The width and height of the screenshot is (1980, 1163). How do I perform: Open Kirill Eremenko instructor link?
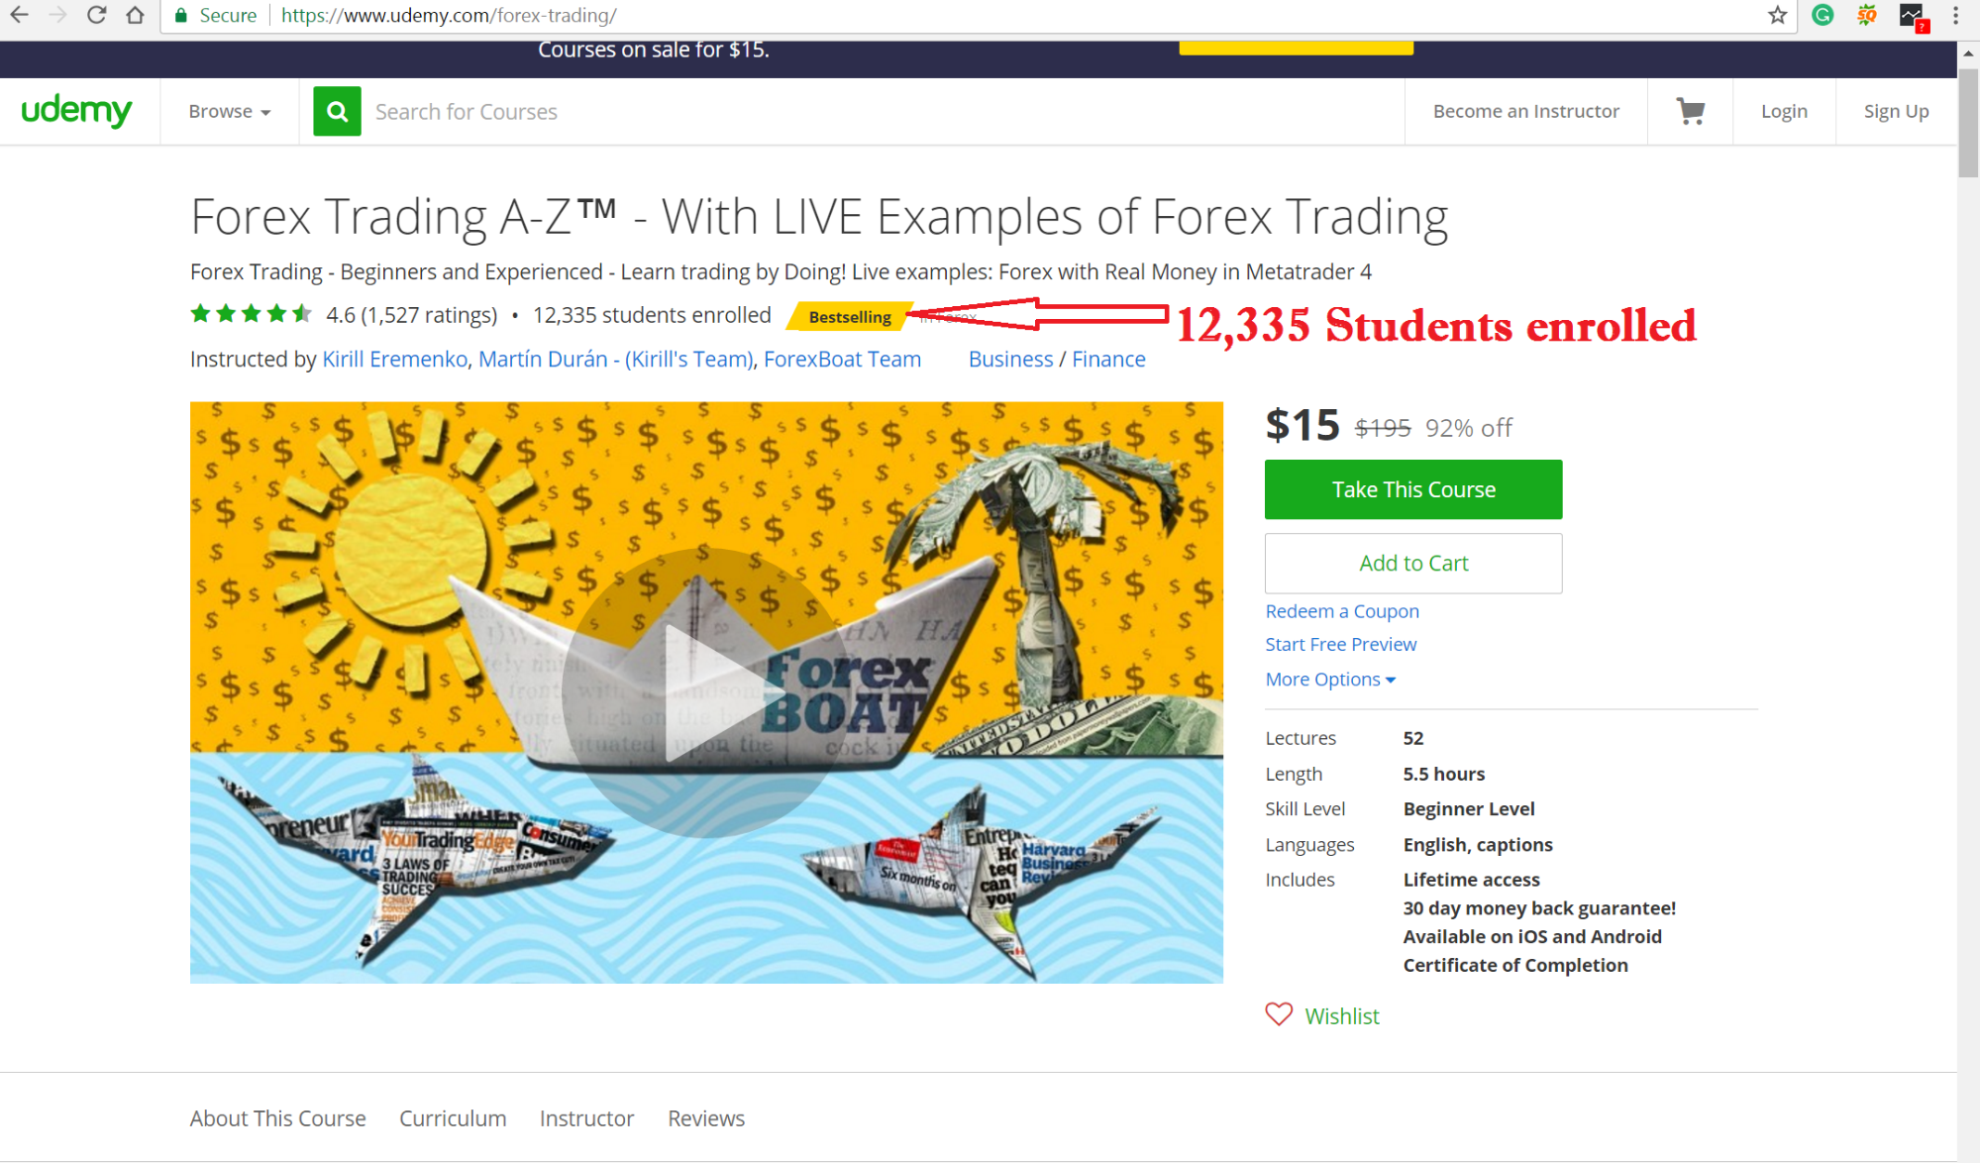point(395,360)
